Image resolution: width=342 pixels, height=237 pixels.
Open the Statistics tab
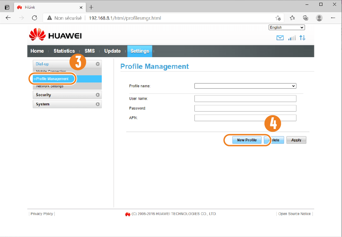(x=64, y=51)
